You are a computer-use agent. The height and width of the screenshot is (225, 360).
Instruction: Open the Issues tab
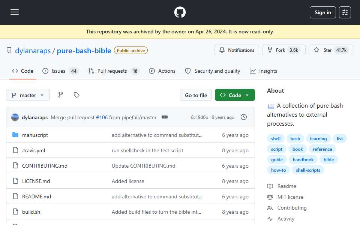[x=61, y=71]
